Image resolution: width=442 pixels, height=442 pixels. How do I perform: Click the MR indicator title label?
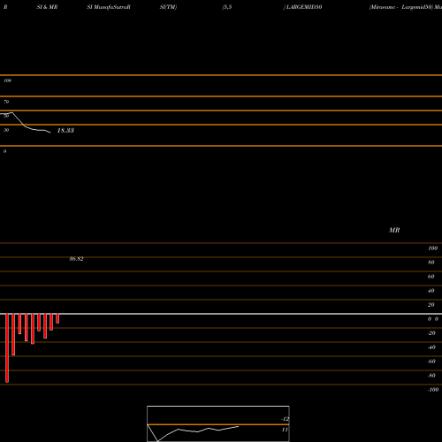tap(394, 230)
